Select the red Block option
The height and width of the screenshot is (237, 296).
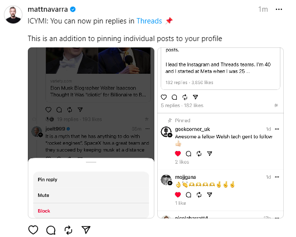click(x=44, y=211)
